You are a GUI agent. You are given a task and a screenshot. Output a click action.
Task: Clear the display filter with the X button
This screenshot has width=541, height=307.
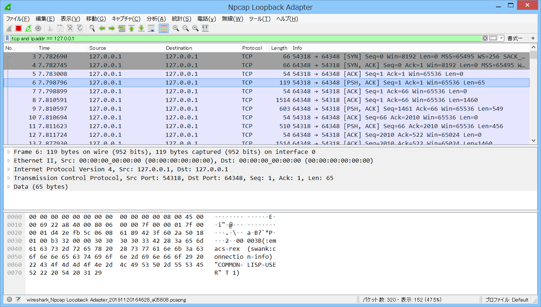485,38
